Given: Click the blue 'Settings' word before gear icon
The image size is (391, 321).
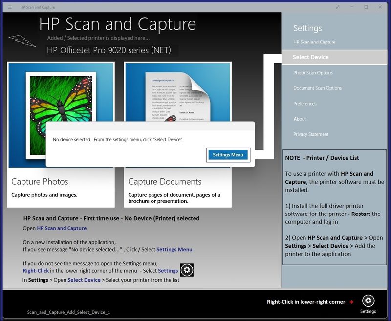Looking at the screenshot, I should pos(168,271).
